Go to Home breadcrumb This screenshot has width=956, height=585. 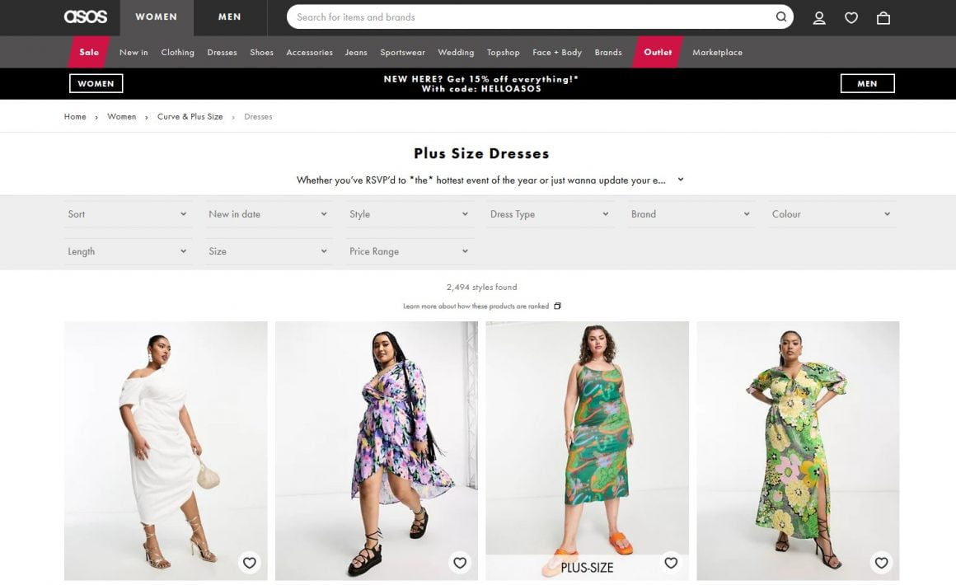coord(75,116)
